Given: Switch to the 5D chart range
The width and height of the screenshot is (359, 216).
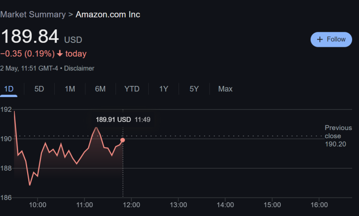Looking at the screenshot, I should click(39, 89).
